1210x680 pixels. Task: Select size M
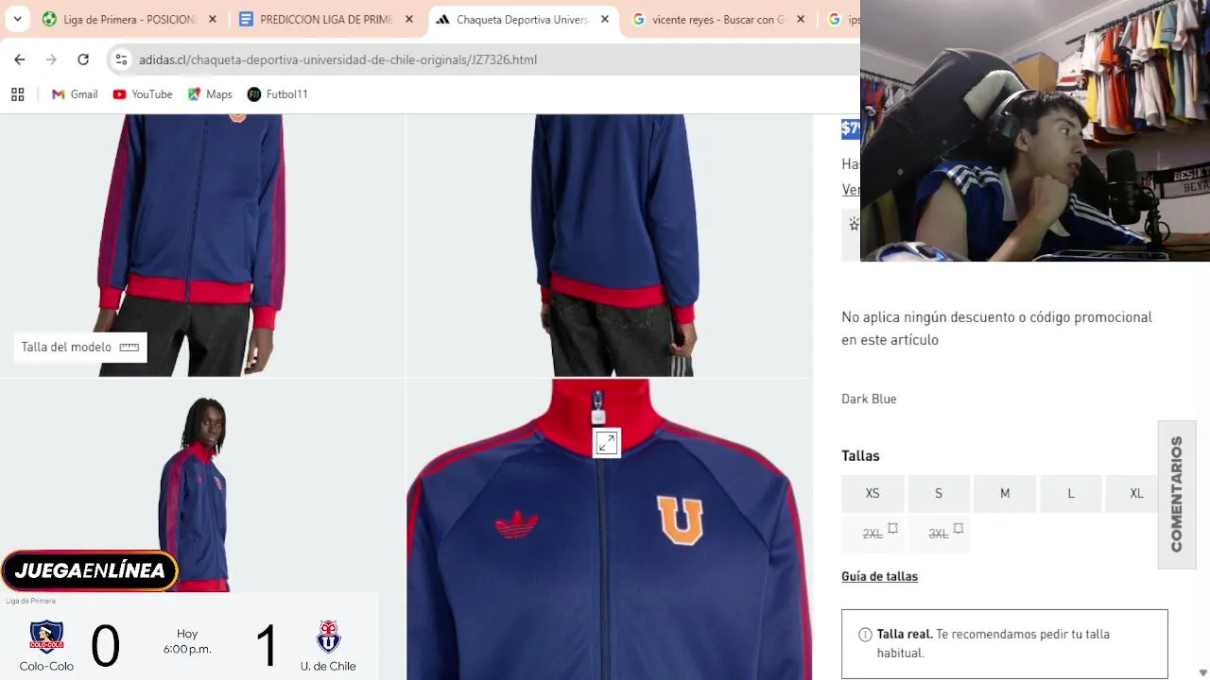(x=1005, y=493)
